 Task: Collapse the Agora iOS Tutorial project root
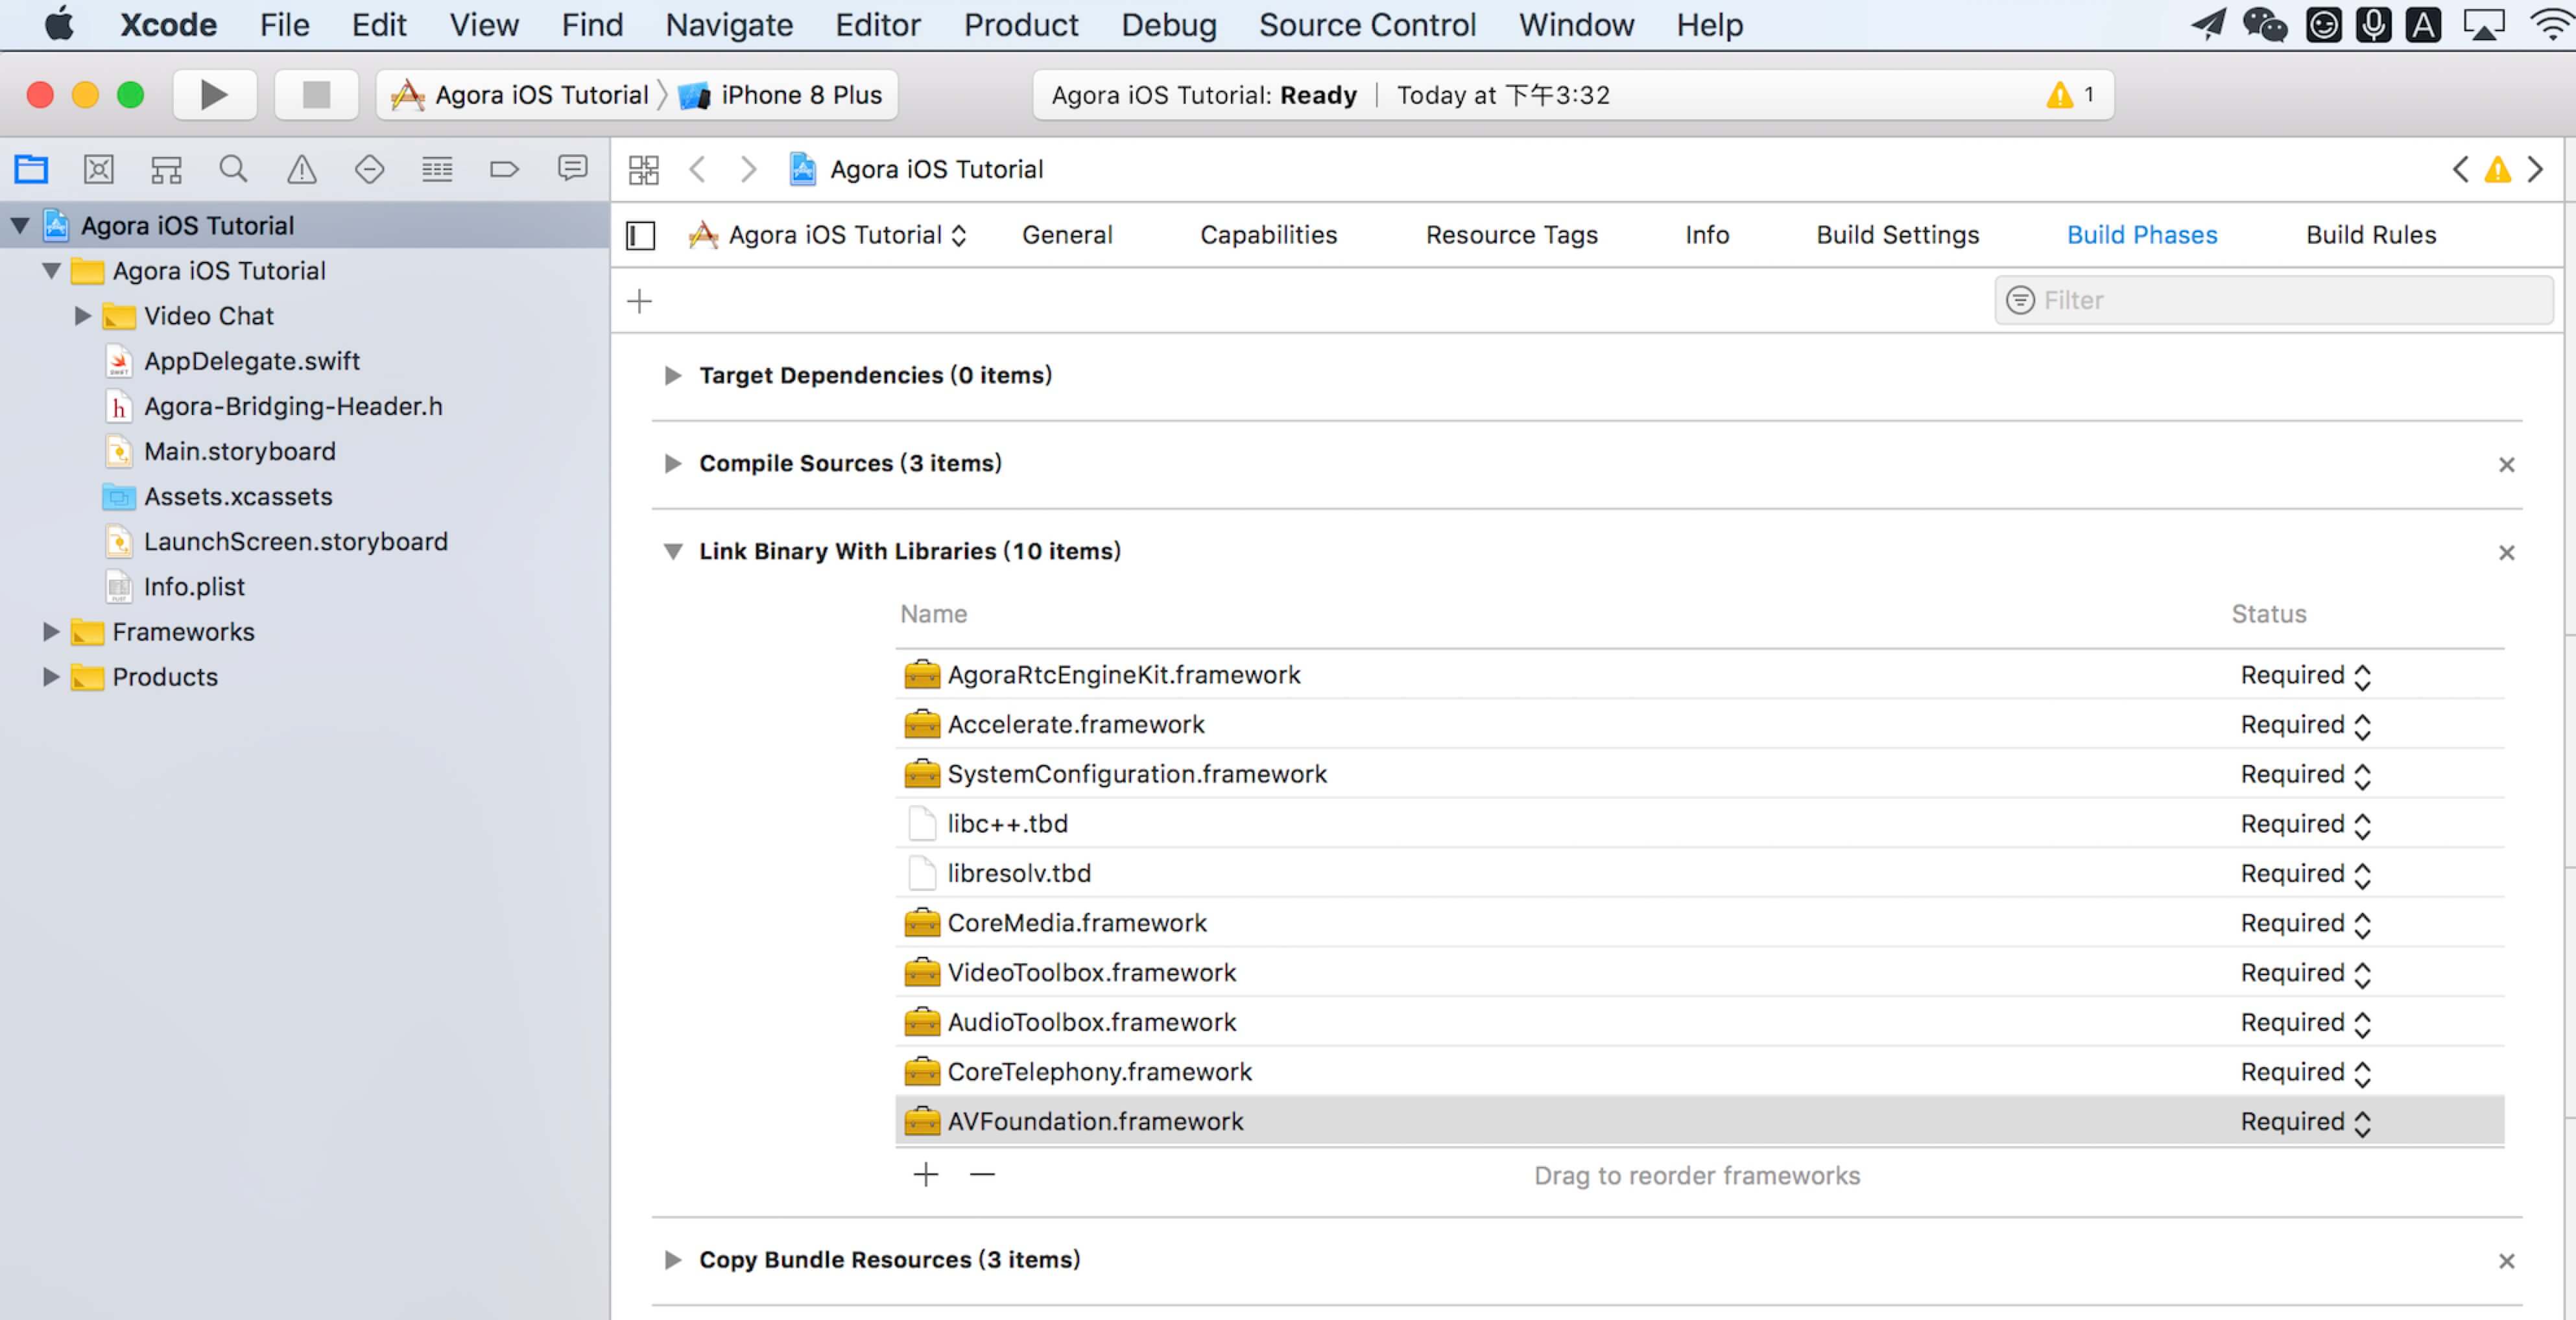pos(20,226)
